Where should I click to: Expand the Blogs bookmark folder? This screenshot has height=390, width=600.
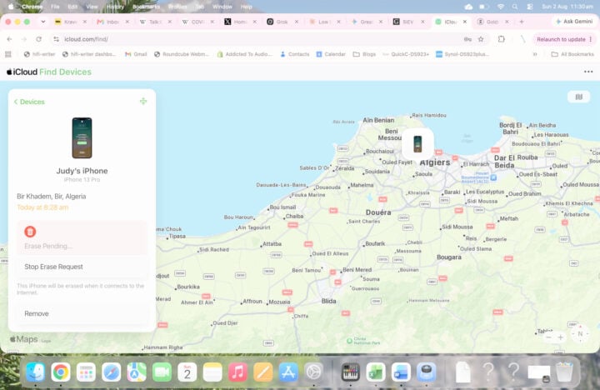coord(364,54)
